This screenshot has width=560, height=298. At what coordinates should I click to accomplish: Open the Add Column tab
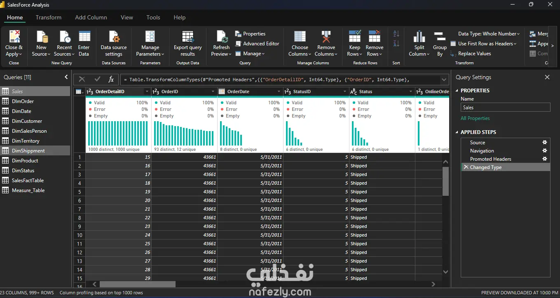pyautogui.click(x=91, y=17)
